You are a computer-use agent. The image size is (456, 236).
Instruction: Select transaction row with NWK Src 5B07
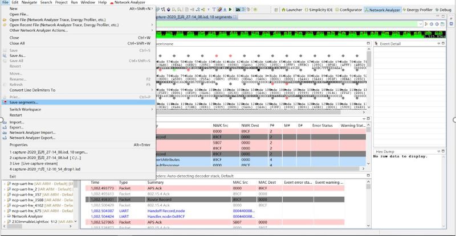260,143
